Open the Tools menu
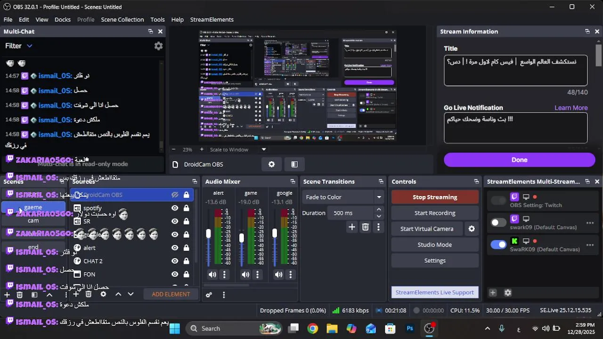Viewport: 603px width, 339px height. (157, 19)
